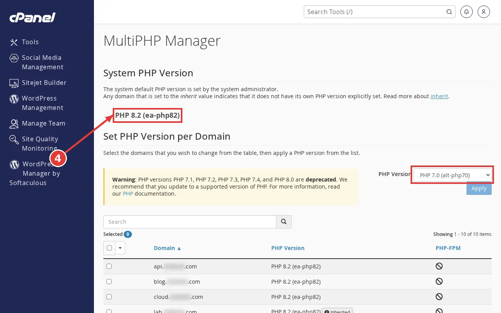Viewport: 501px width, 313px height.
Task: Click the PHP-FPM disabled icon for blog domain
Action: 439,281
